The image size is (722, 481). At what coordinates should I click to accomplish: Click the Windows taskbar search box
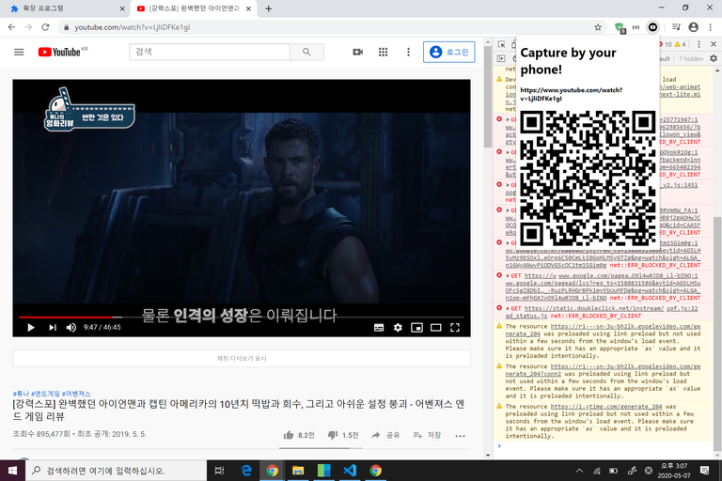pyautogui.click(x=116, y=471)
